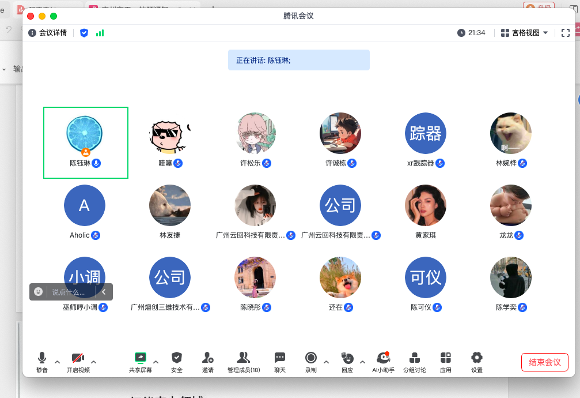The height and width of the screenshot is (398, 580).
Task: Enter fullscreen mode via top-right icon
Action: [x=565, y=33]
